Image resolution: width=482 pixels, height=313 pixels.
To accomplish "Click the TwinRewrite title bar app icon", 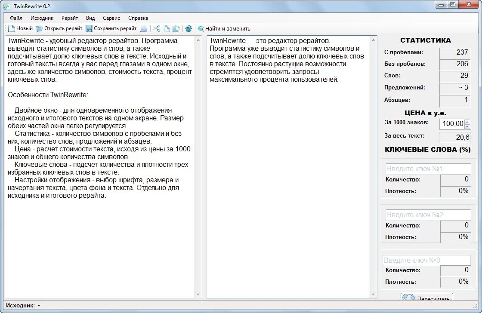I will coord(7,6).
